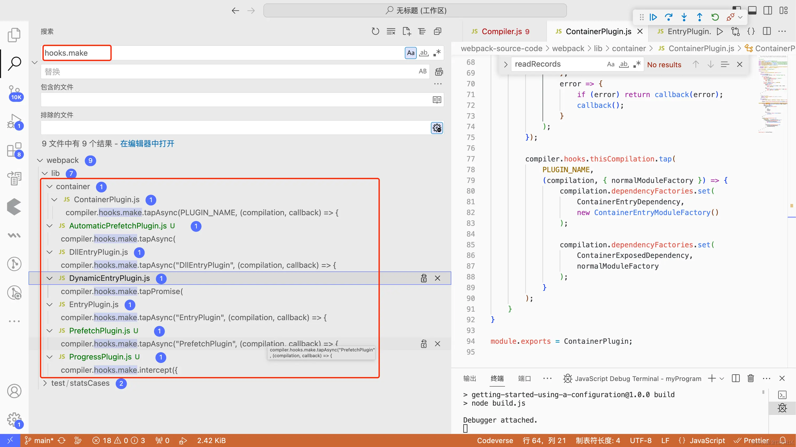Click debug Step Over button

668,17
